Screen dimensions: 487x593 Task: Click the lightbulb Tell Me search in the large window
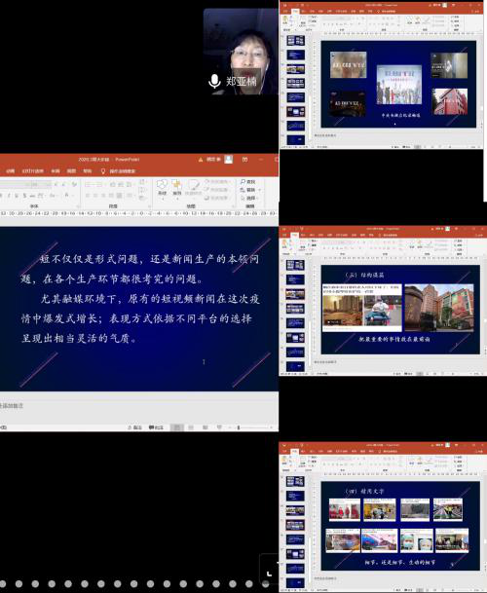tap(103, 171)
